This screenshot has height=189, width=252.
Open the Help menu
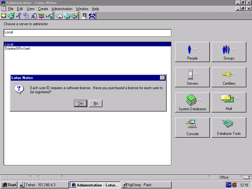tap(95, 9)
